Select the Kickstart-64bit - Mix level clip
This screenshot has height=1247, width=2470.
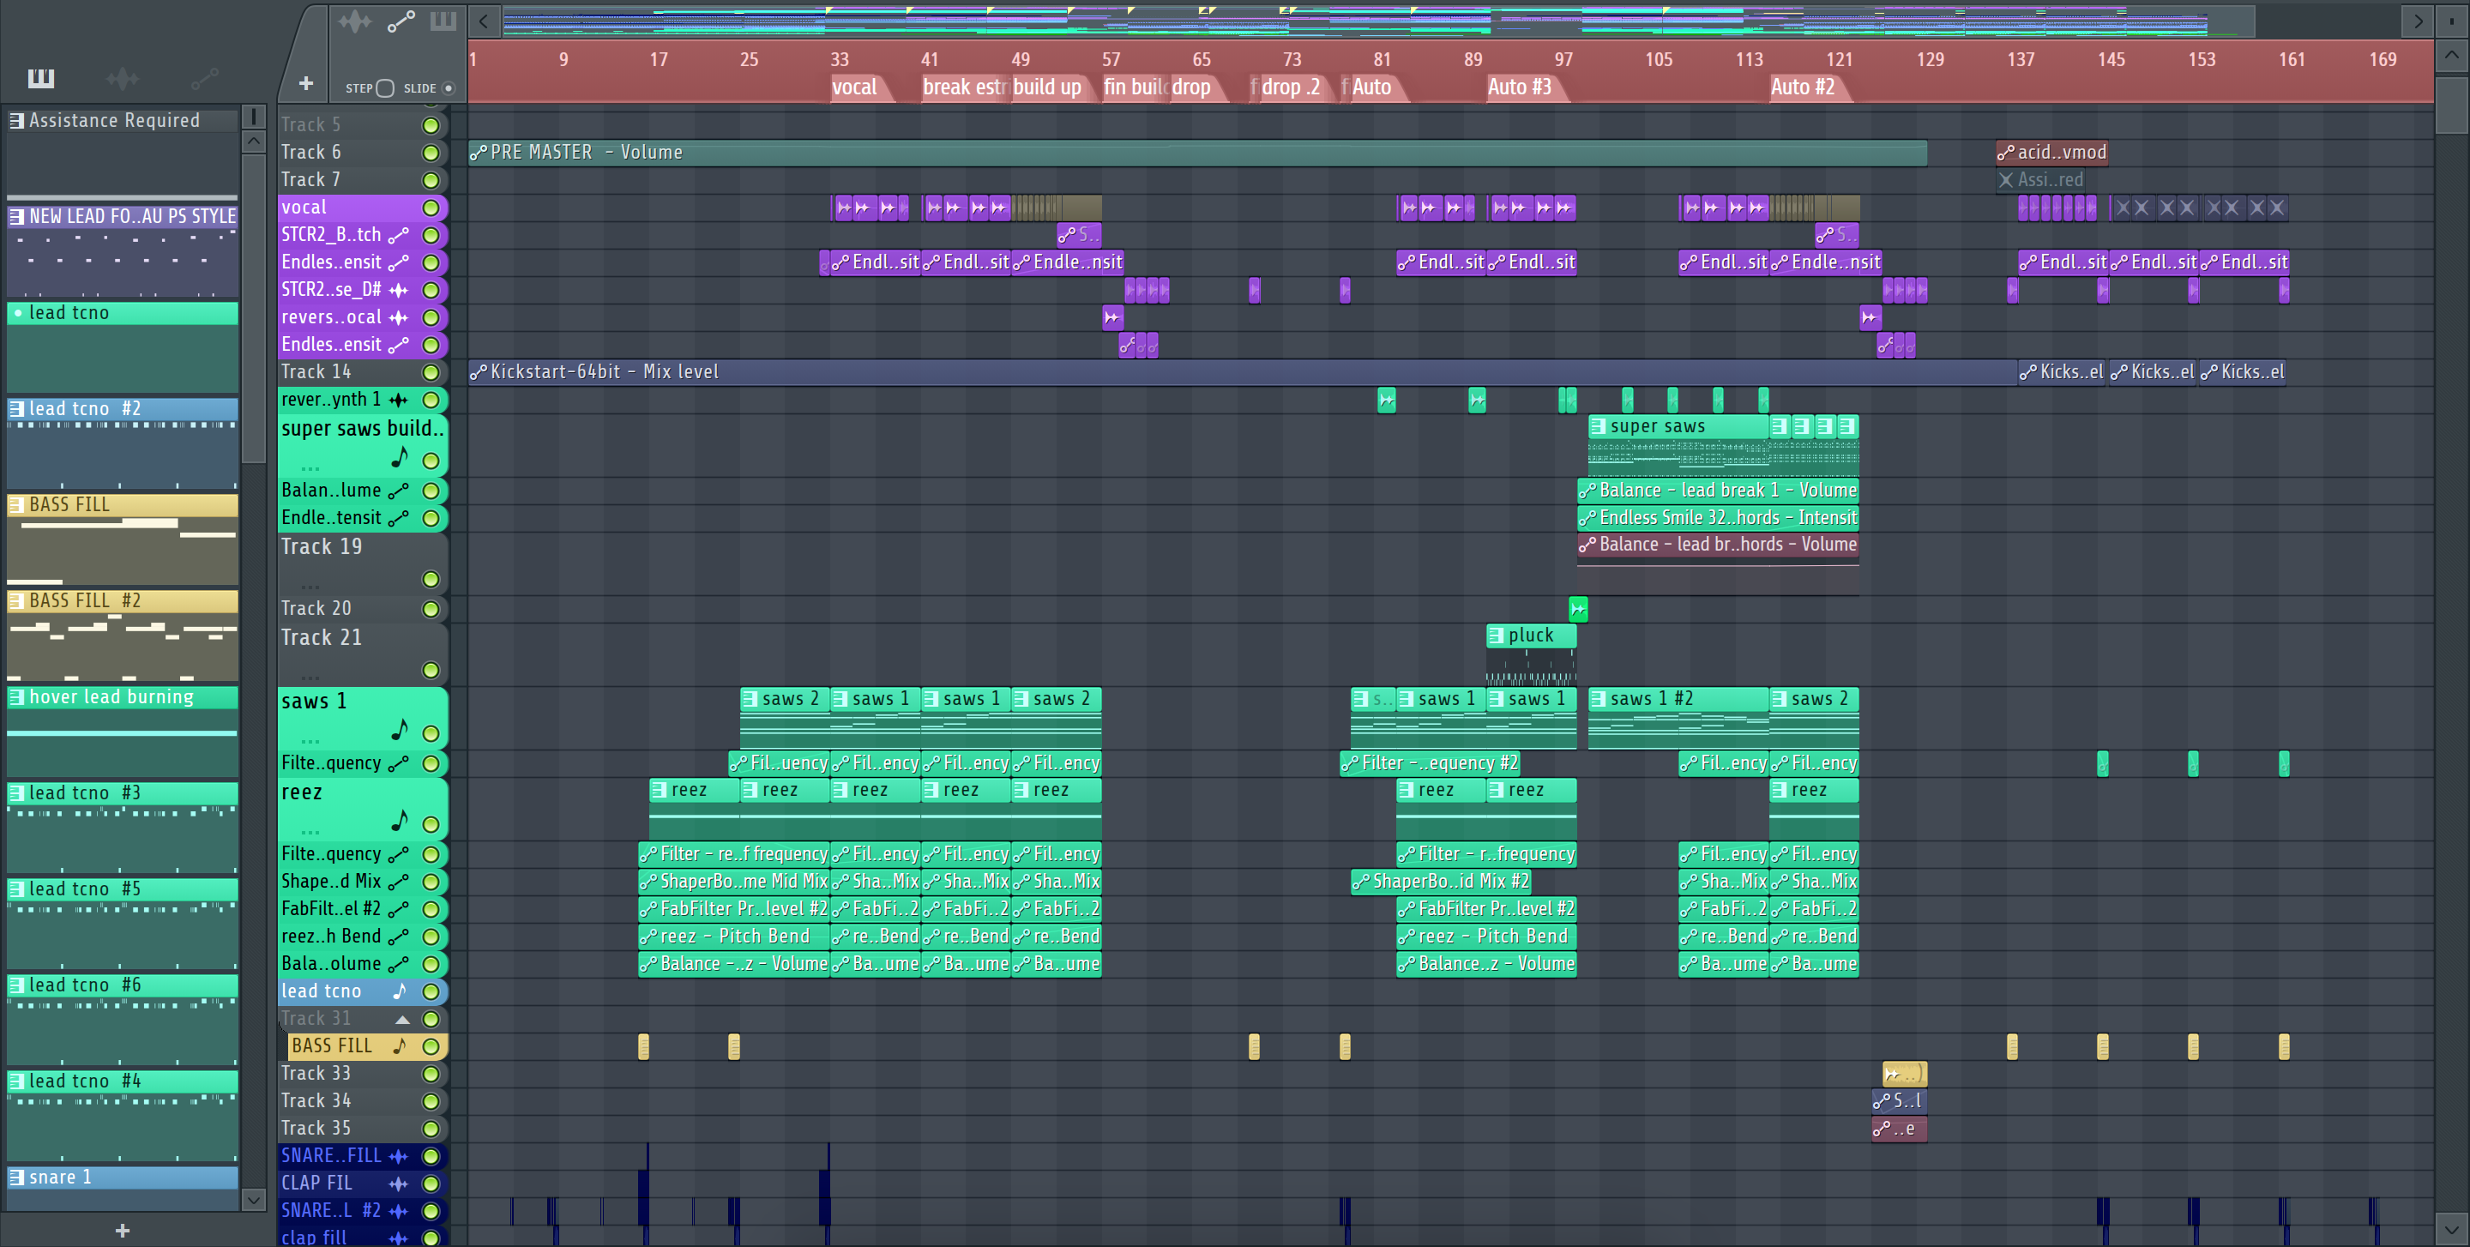click(x=1243, y=372)
